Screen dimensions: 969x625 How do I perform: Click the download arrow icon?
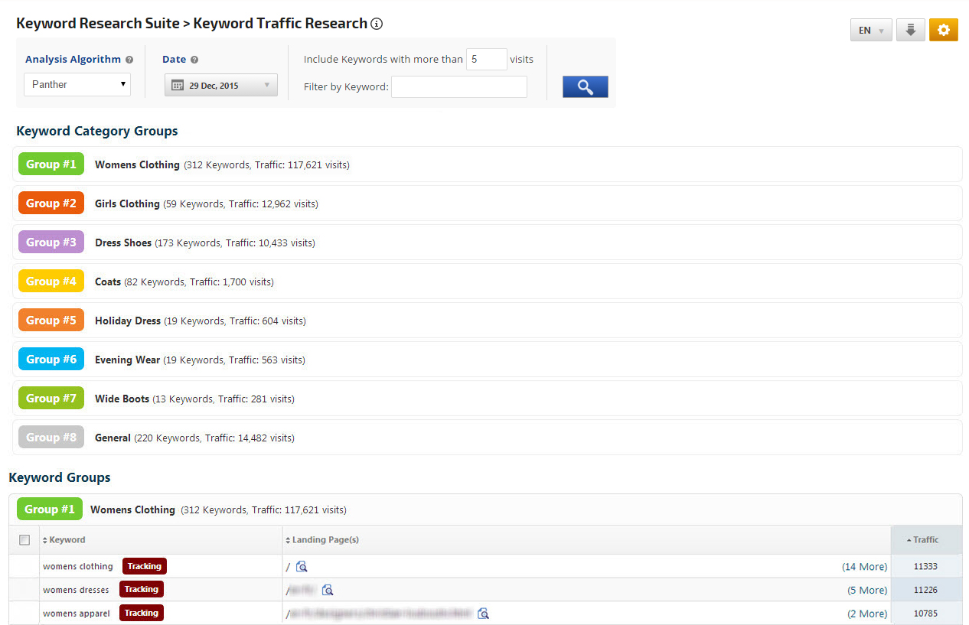click(x=910, y=30)
